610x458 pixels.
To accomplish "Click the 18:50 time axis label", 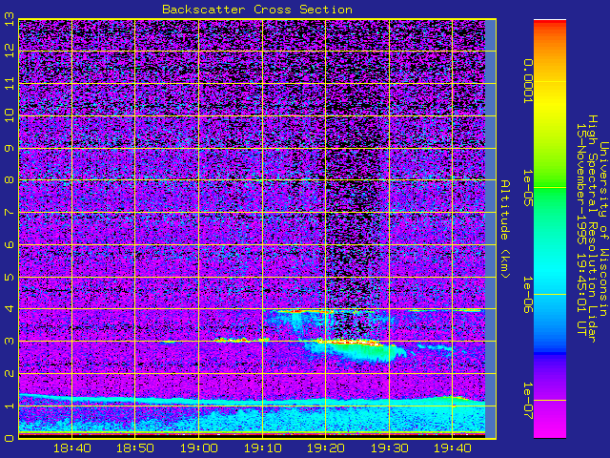I will point(135,448).
